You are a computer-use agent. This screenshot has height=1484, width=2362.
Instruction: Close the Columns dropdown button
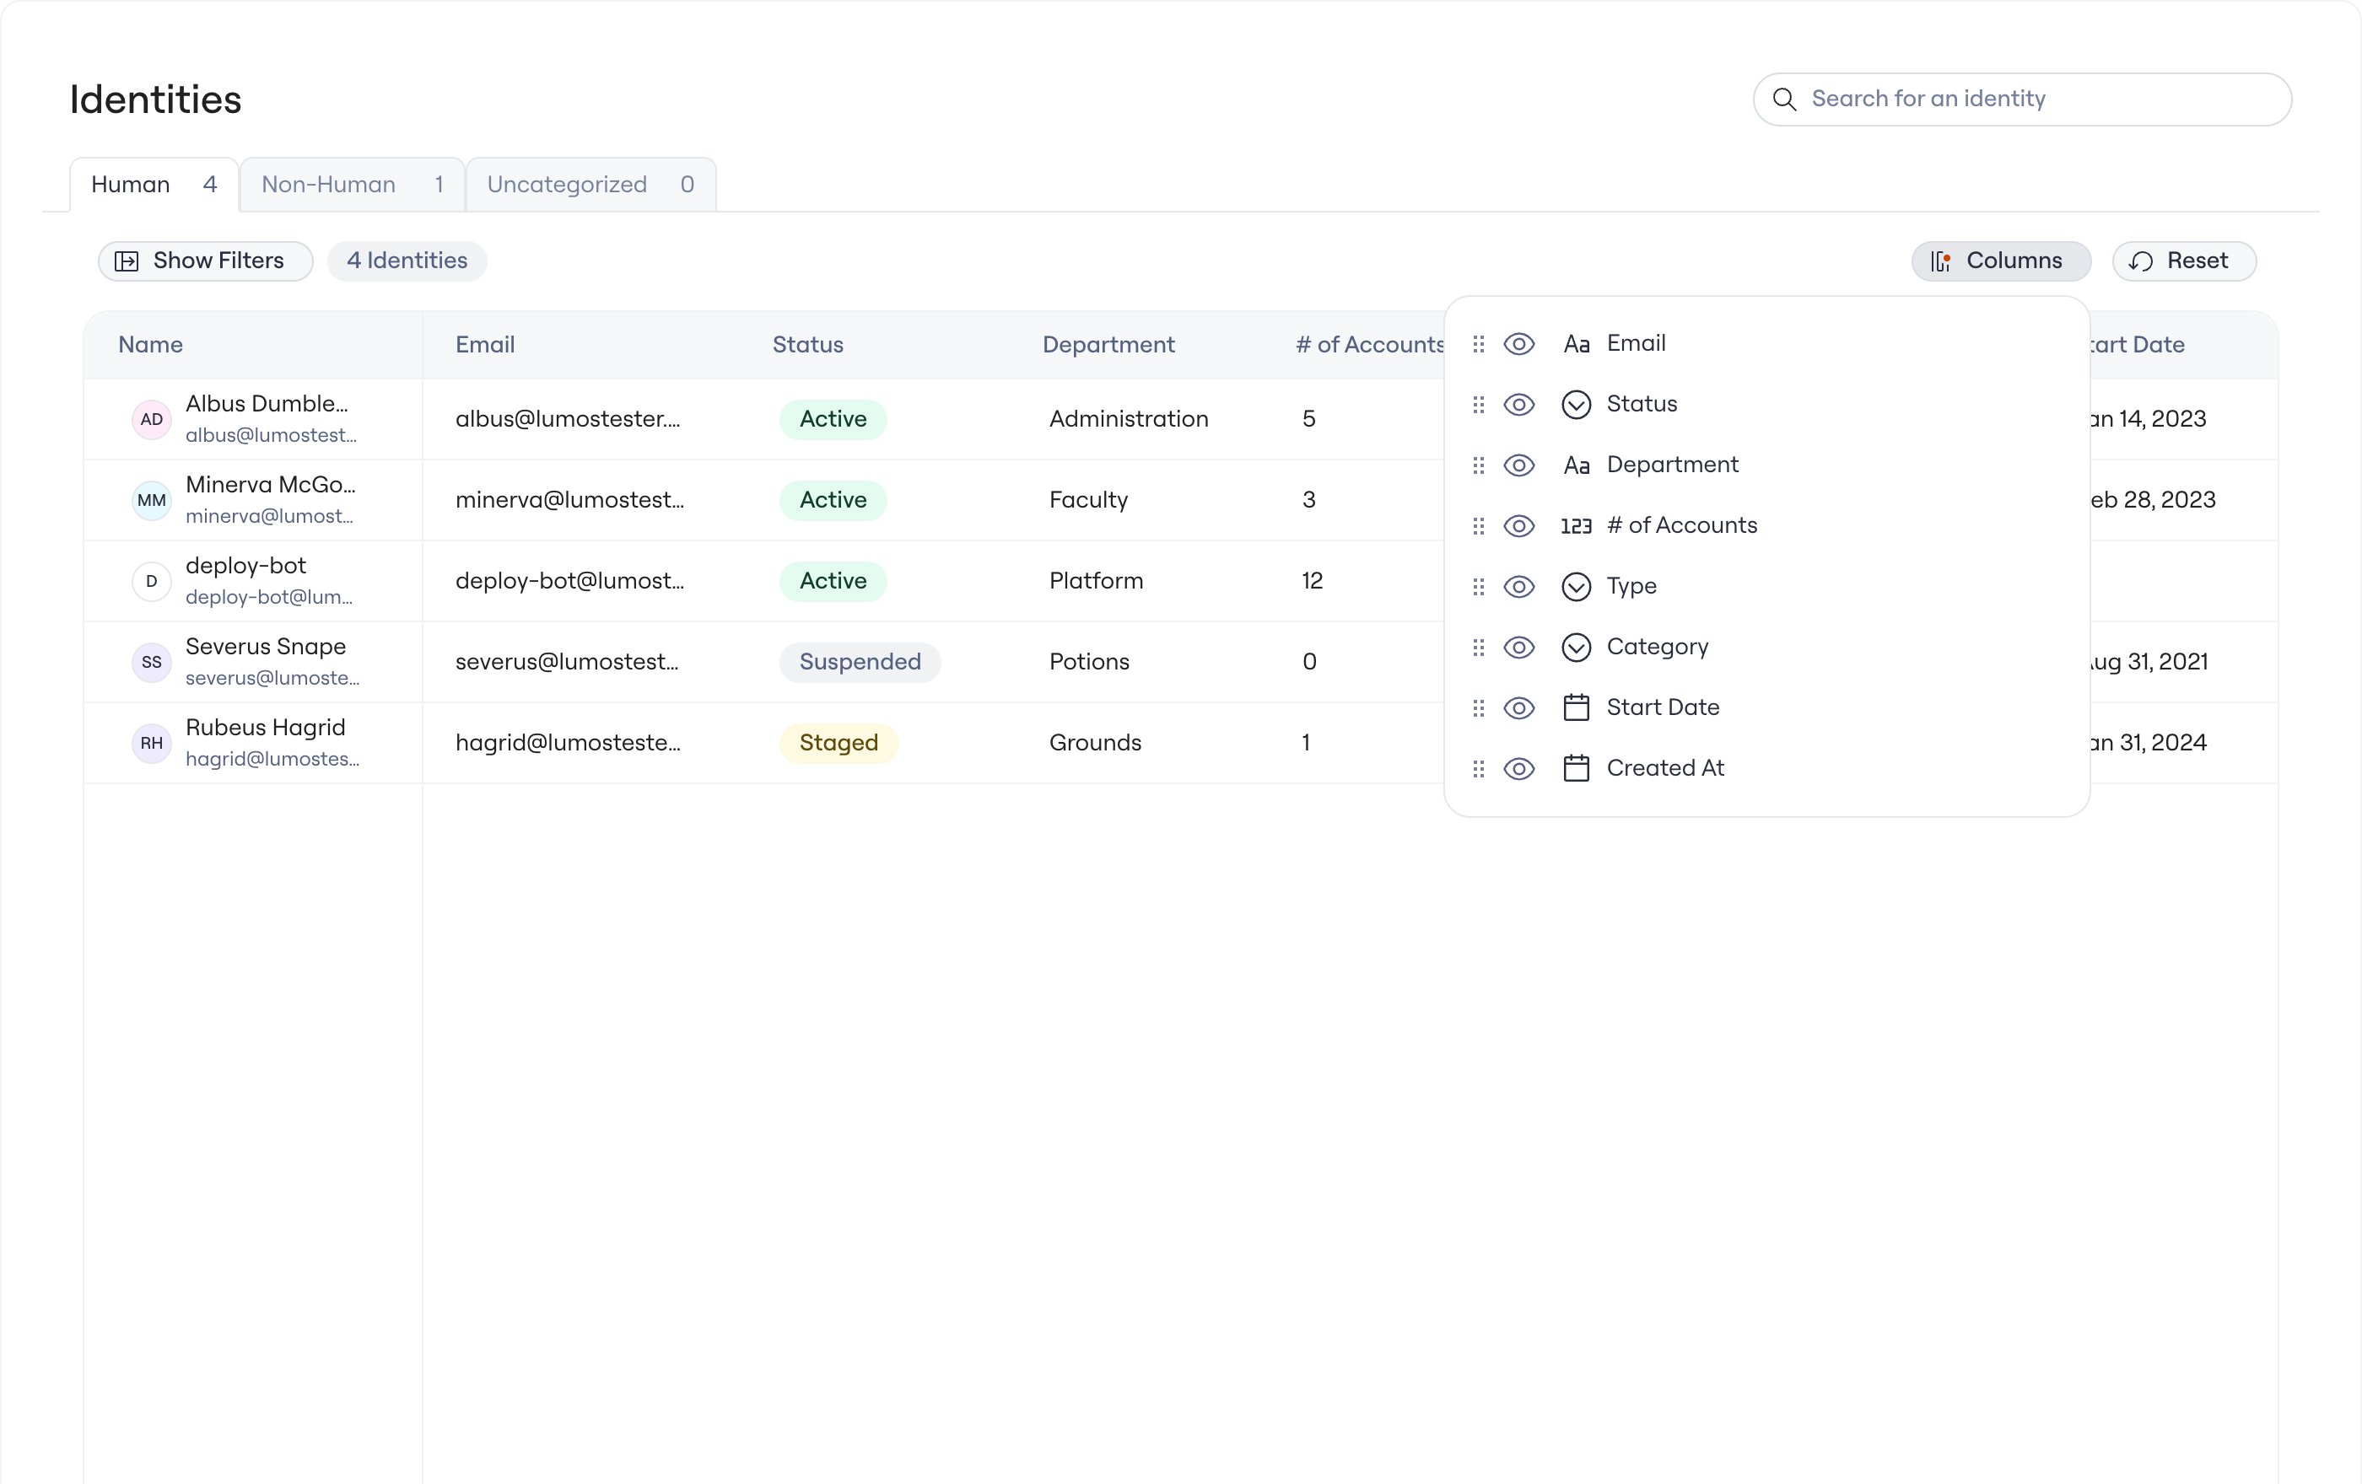point(2001,261)
